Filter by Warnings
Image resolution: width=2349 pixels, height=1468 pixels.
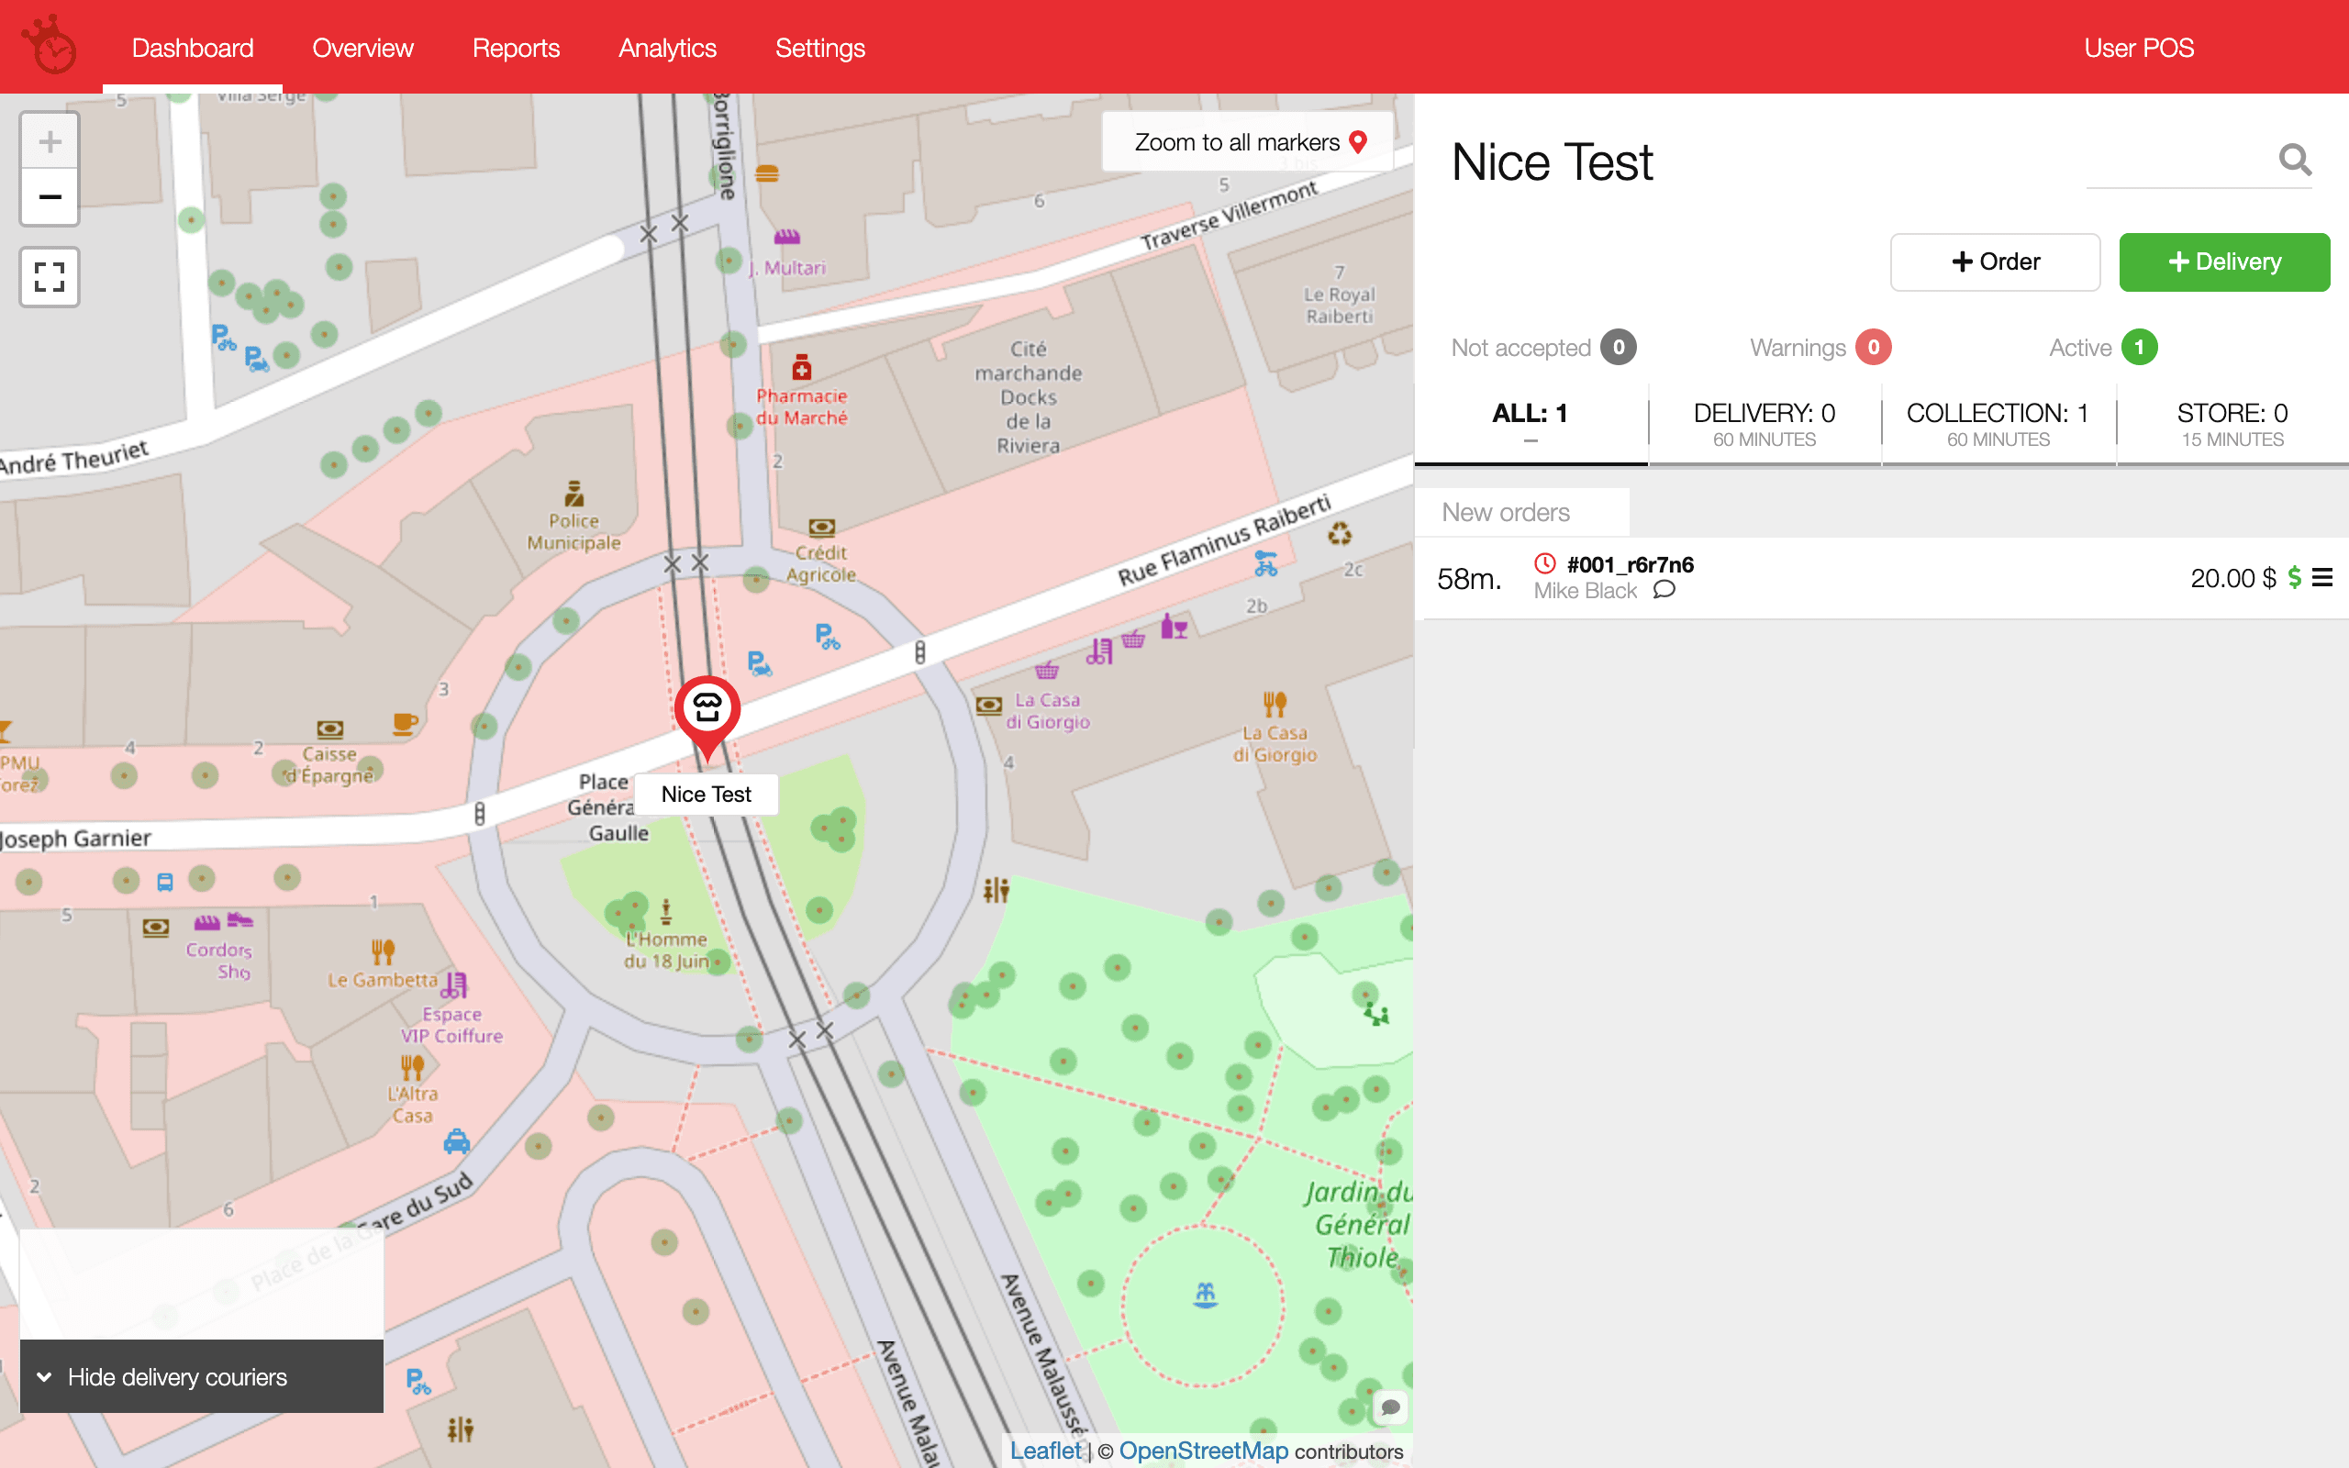[x=1820, y=347]
